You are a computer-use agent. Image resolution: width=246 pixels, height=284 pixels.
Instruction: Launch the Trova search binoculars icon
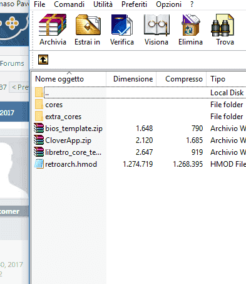222,25
